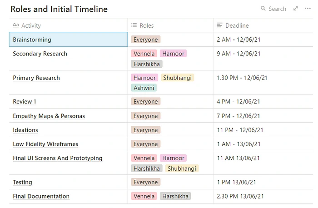Click the Activity column text-type icon

click(x=16, y=25)
